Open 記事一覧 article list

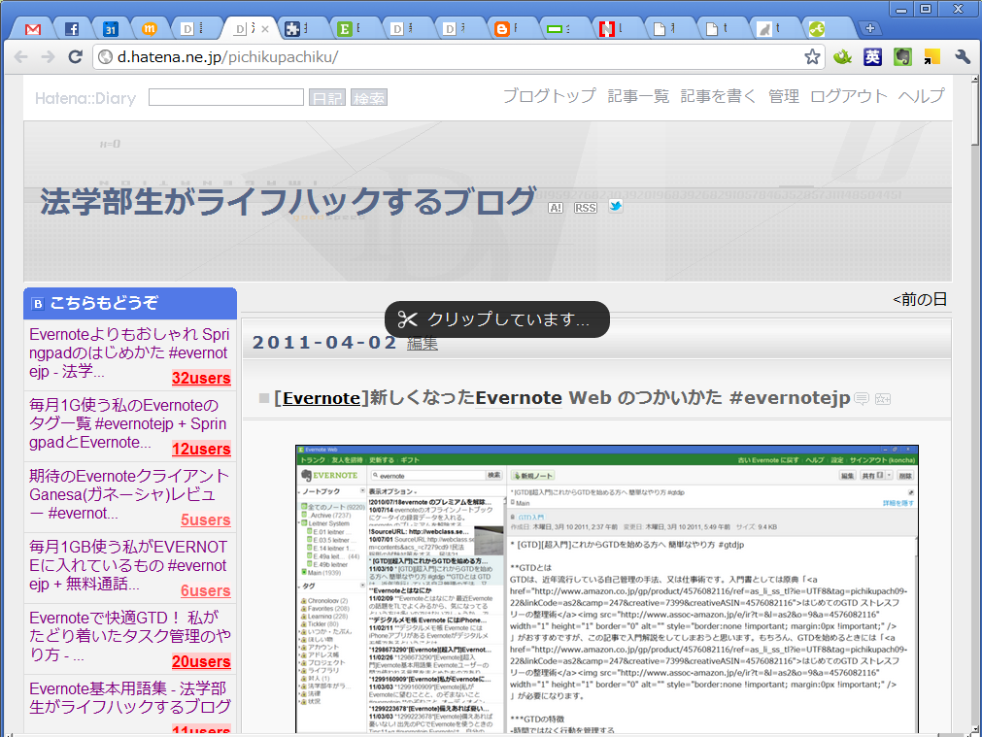[x=638, y=96]
